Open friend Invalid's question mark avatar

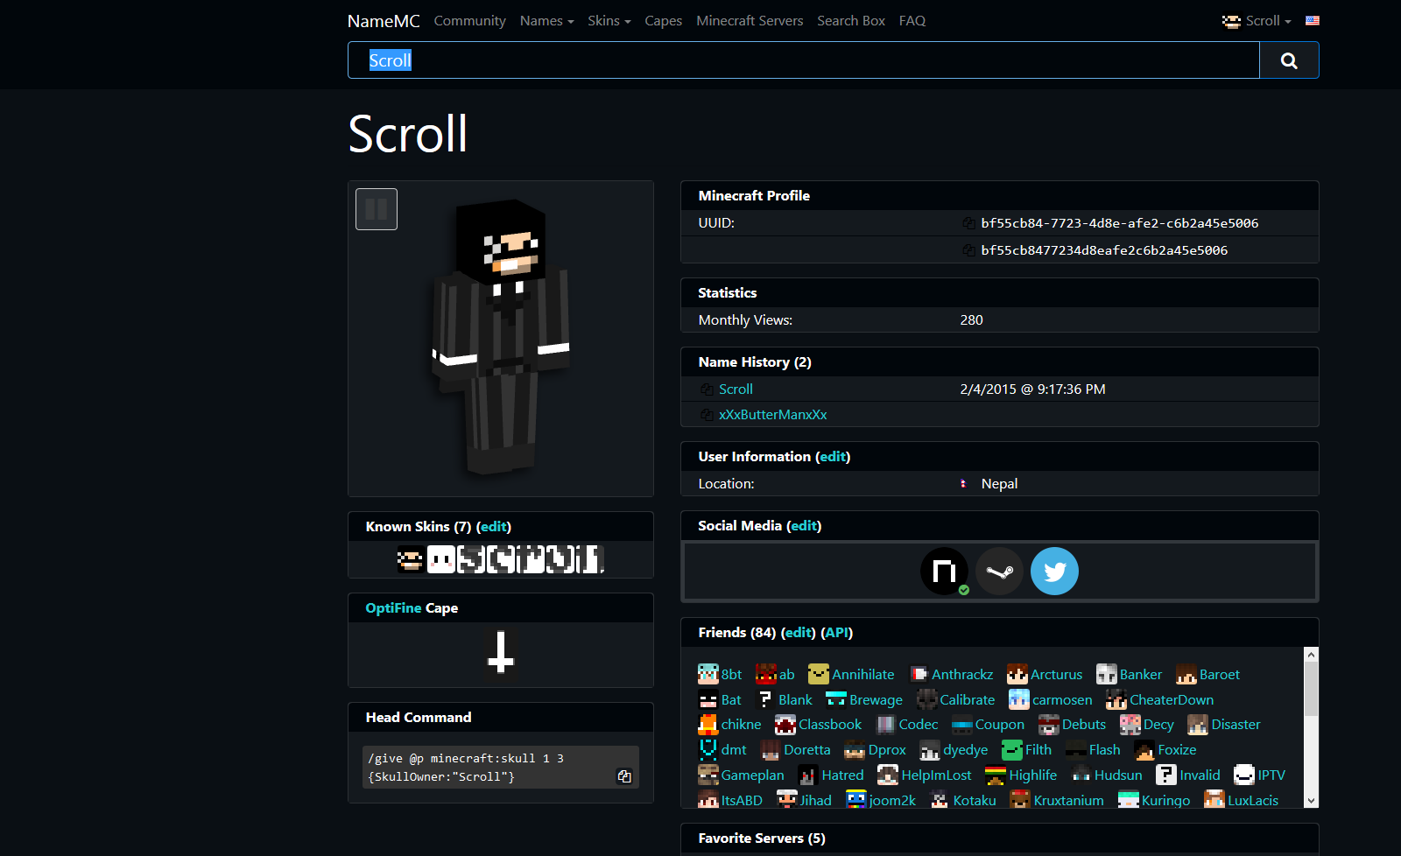coord(1166,775)
